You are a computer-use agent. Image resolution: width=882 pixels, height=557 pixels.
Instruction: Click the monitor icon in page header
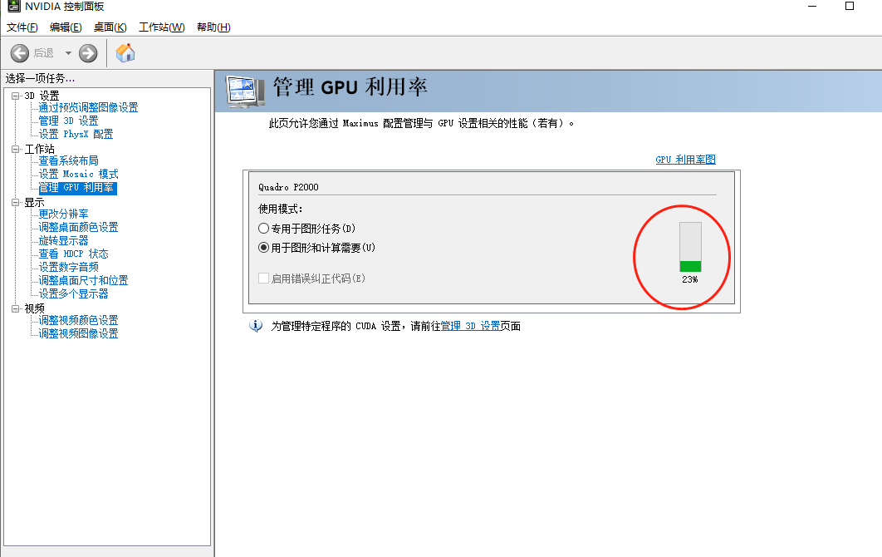tap(245, 91)
